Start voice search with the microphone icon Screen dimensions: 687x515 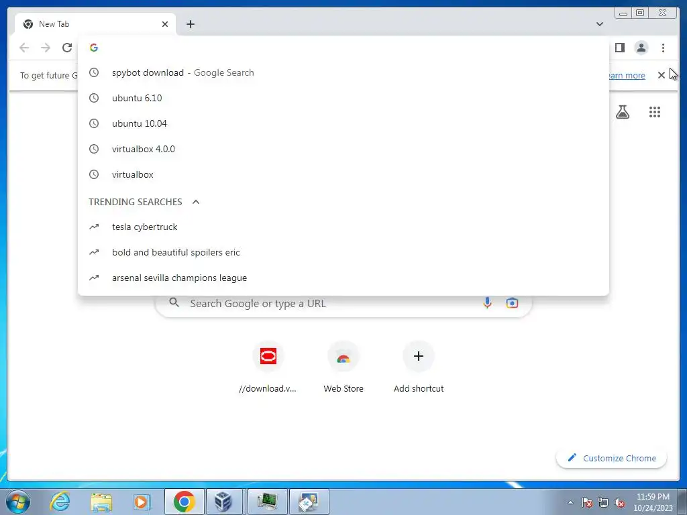click(x=487, y=303)
